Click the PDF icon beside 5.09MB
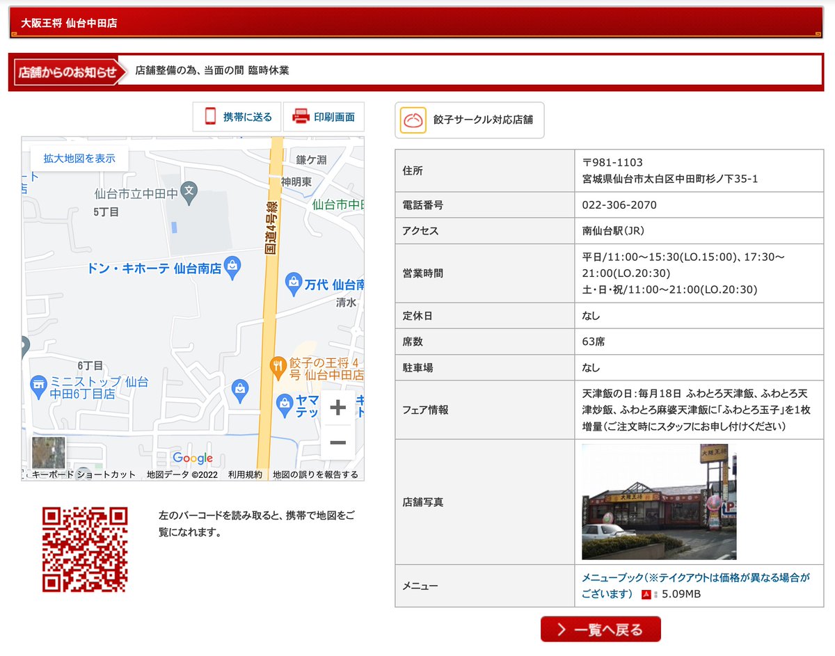The height and width of the screenshot is (656, 835). tap(646, 594)
